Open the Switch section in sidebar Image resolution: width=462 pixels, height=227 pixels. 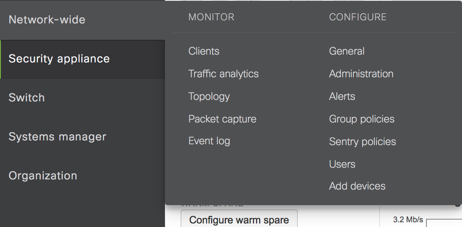(x=27, y=98)
